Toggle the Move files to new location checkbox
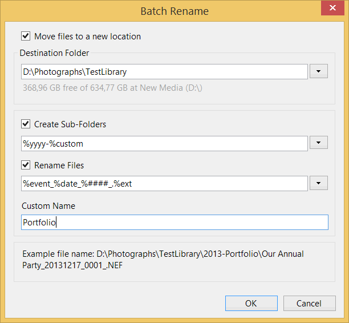 (x=25, y=36)
